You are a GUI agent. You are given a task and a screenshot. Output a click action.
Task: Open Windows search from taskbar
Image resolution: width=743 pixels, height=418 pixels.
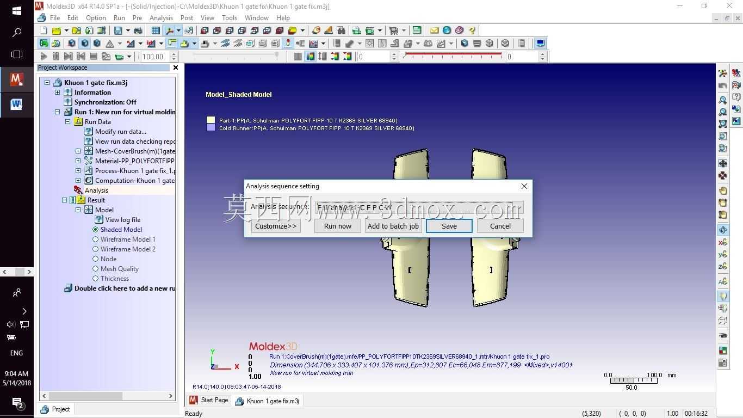pos(16,33)
